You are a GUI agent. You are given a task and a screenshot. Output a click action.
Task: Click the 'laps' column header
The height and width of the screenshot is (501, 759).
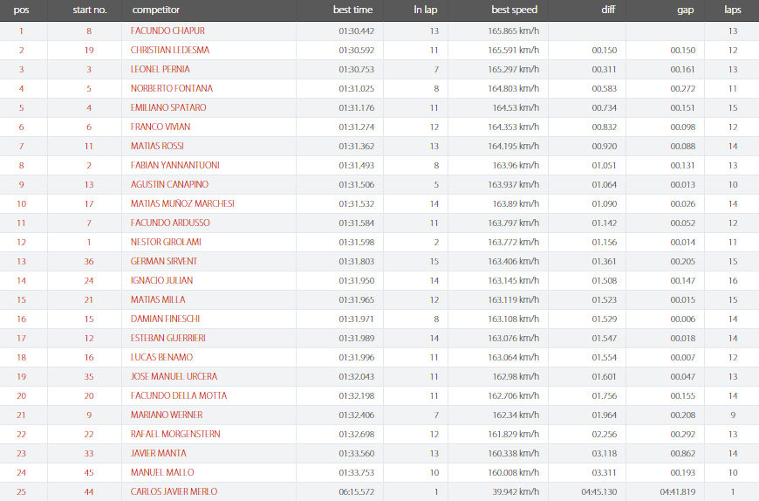point(732,10)
